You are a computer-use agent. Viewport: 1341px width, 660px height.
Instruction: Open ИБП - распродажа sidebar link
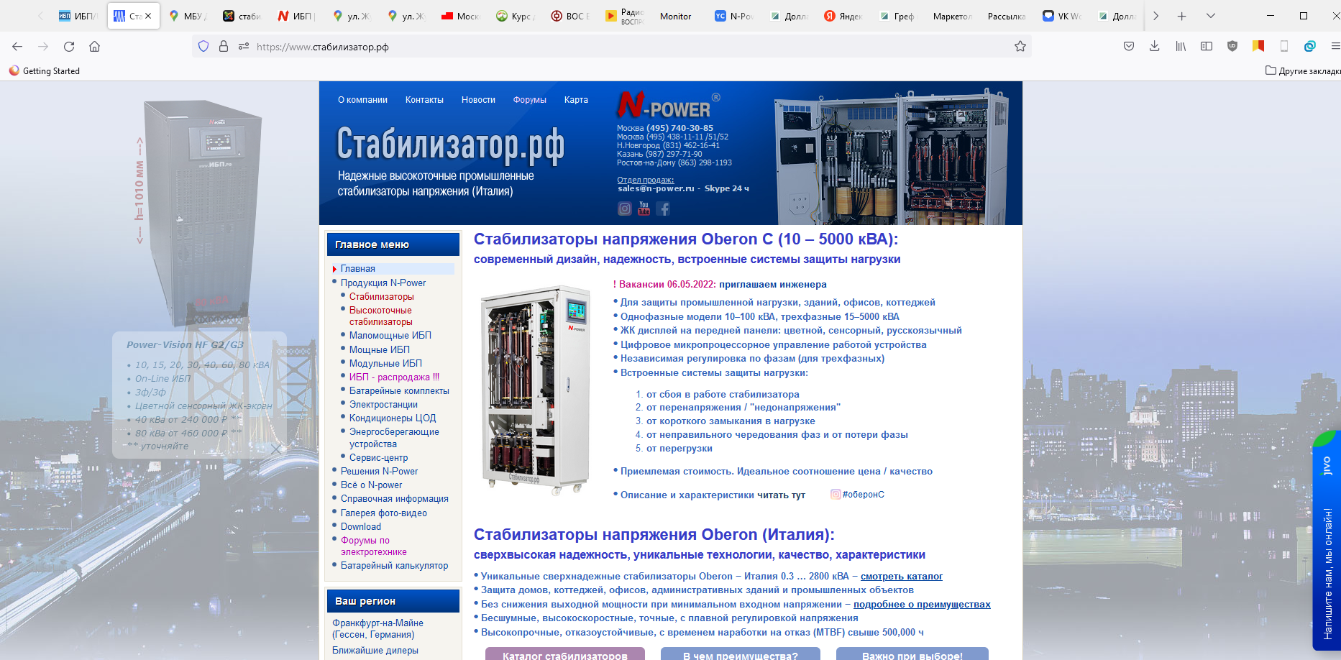[x=394, y=377]
